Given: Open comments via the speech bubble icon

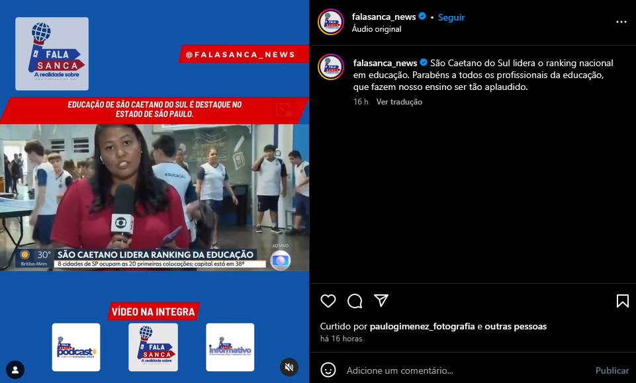Looking at the screenshot, I should [x=355, y=301].
